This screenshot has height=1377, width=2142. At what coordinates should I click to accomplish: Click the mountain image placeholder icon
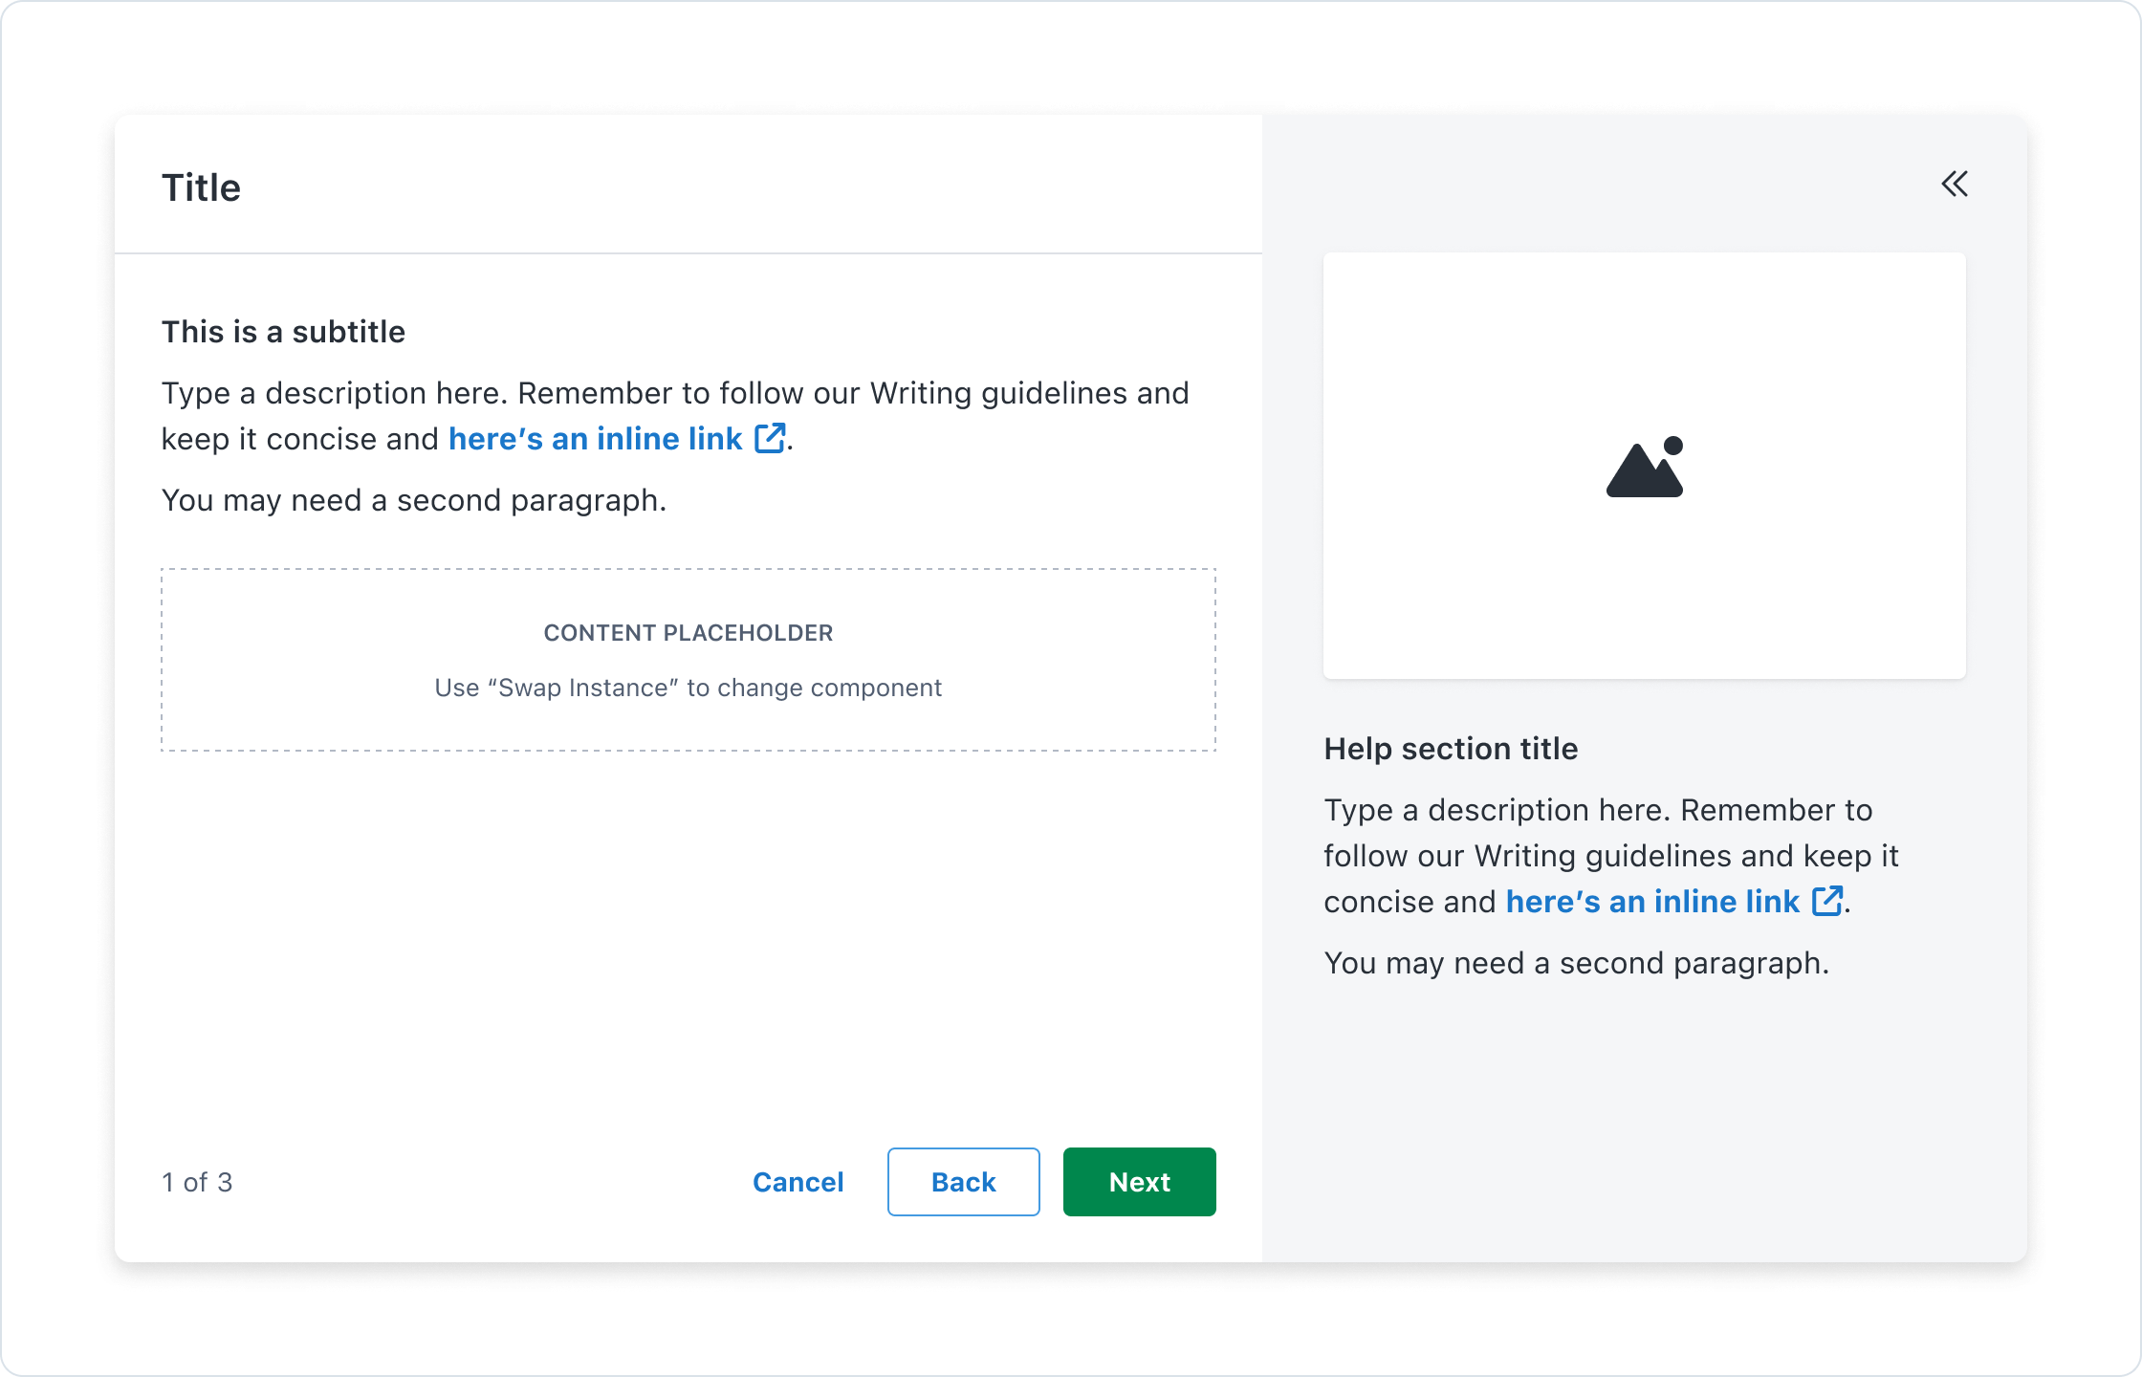(1645, 468)
